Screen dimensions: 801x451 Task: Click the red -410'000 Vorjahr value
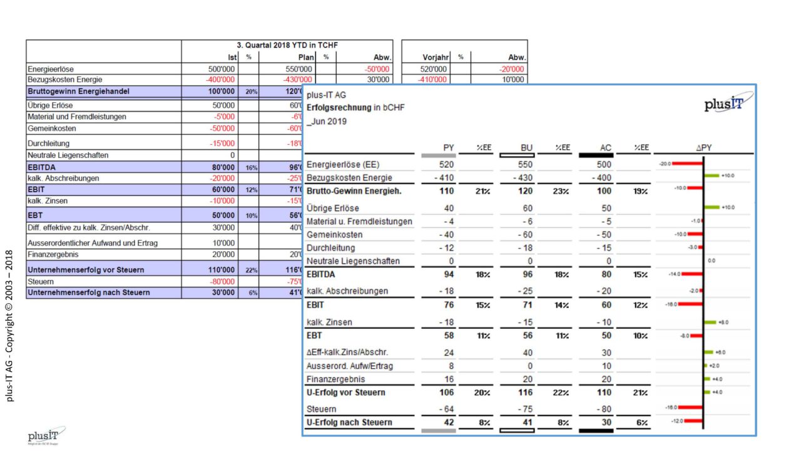click(x=432, y=80)
